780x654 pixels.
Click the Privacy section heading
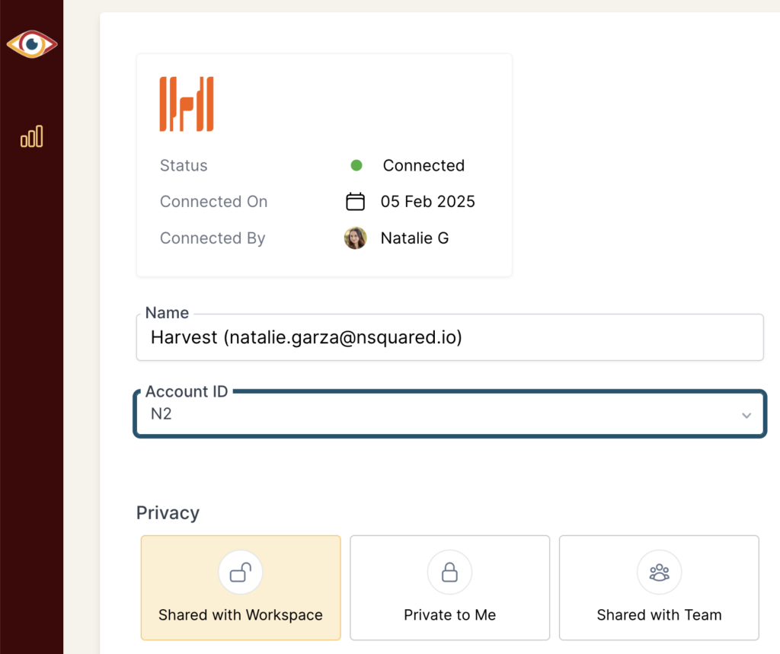[168, 512]
